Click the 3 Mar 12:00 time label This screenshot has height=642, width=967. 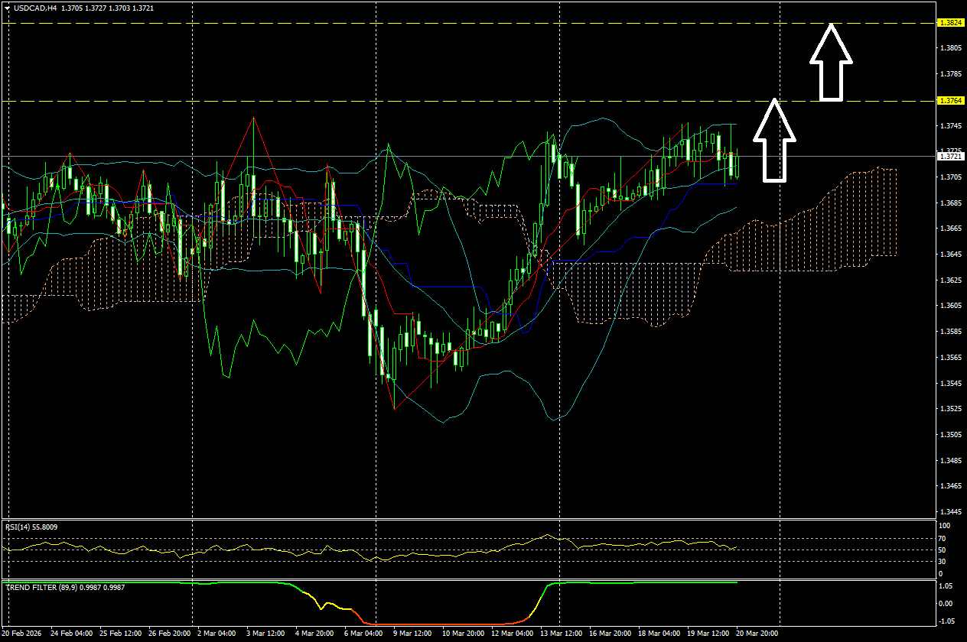pyautogui.click(x=267, y=634)
